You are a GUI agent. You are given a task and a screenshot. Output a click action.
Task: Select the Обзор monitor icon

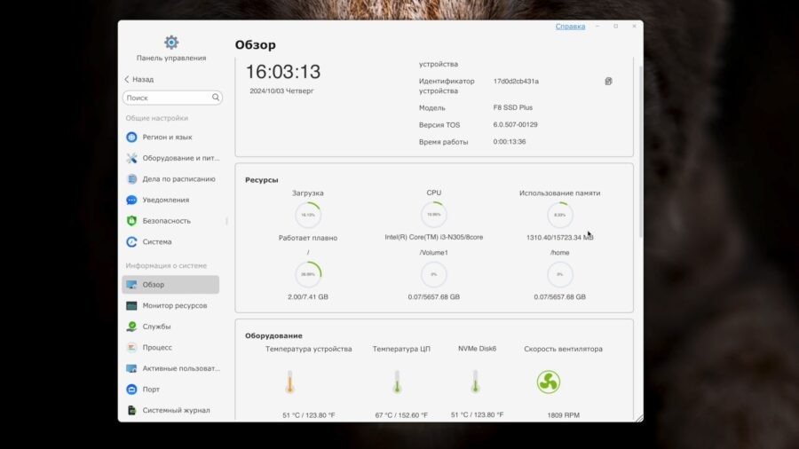(131, 285)
